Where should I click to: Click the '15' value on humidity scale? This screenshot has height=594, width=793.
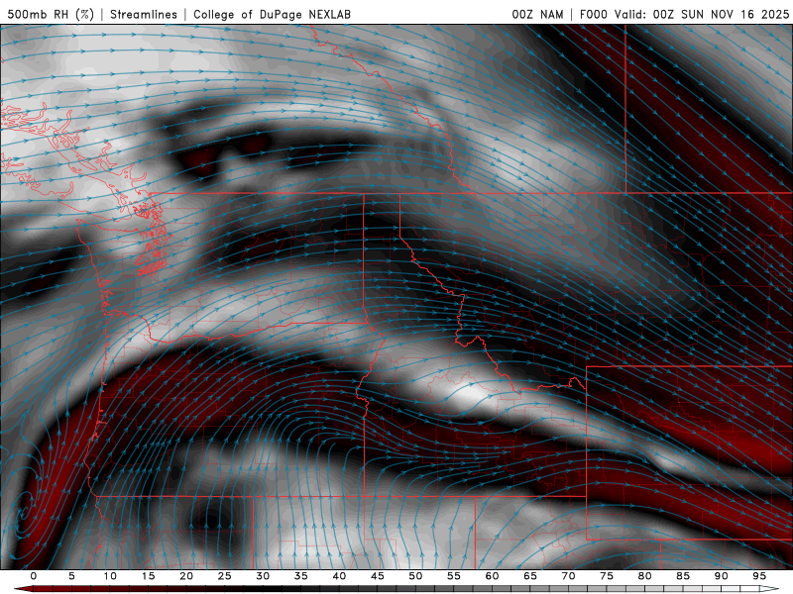pyautogui.click(x=148, y=576)
